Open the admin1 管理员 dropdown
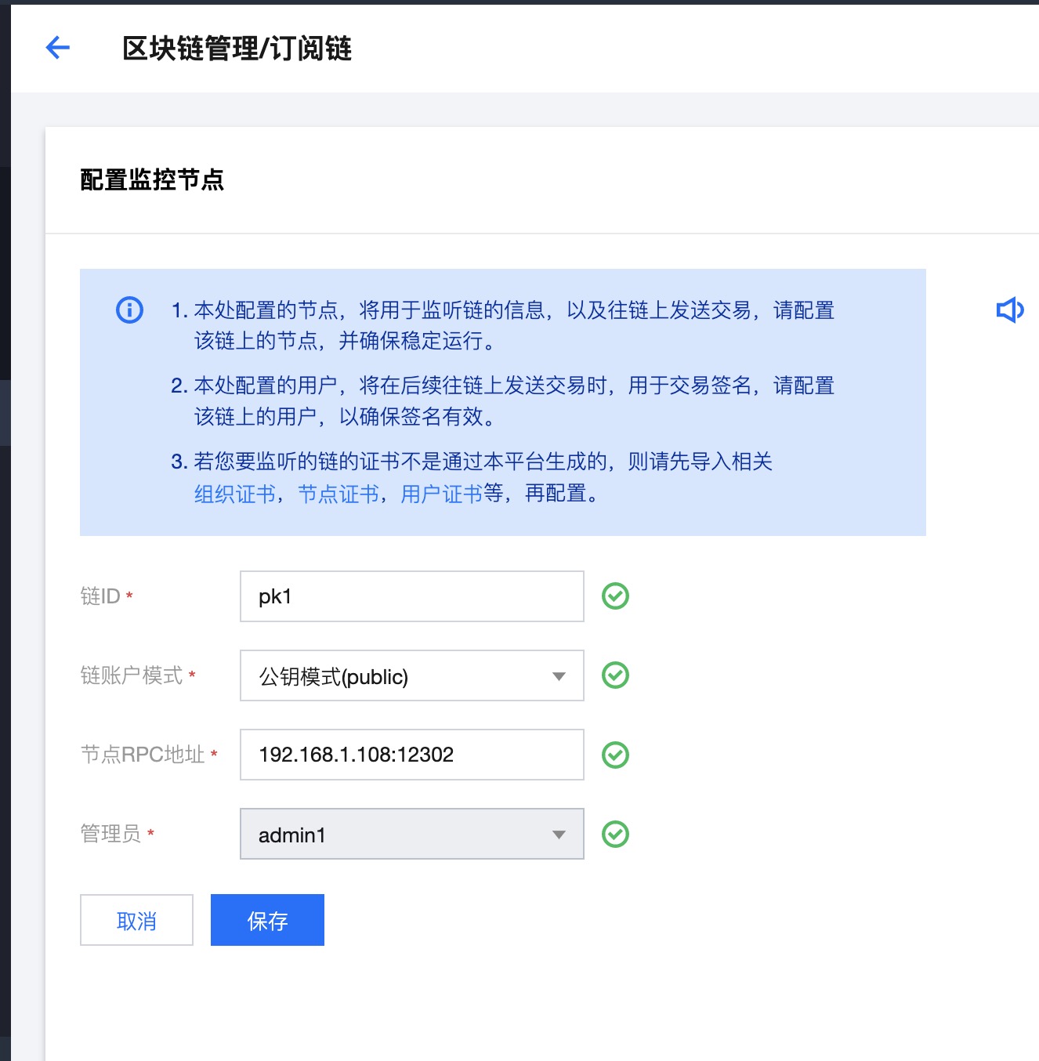Viewport: 1039px width, 1061px height. (411, 835)
